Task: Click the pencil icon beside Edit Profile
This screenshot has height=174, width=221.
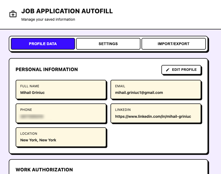Action: 167,70
